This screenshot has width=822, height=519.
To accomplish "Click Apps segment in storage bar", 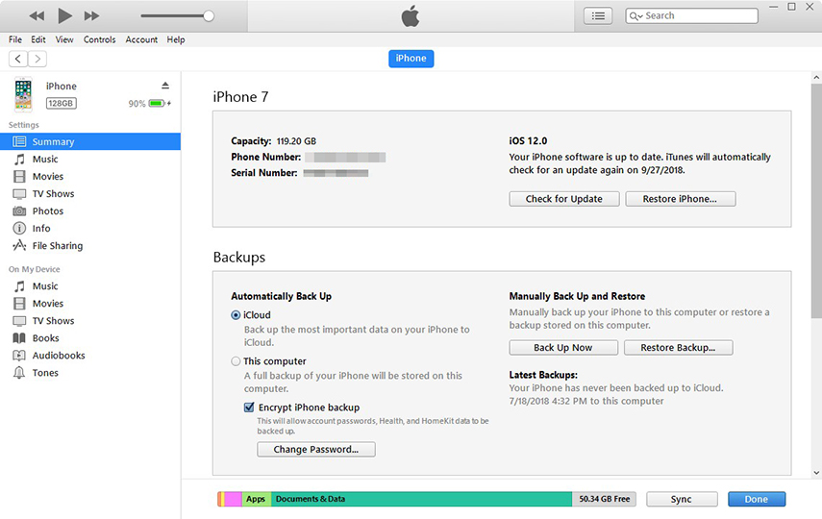I will click(x=257, y=499).
